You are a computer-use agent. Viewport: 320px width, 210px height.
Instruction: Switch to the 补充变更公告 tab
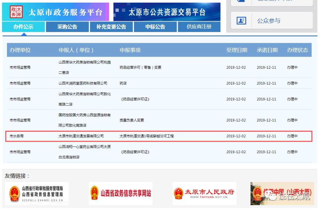(x=111, y=27)
